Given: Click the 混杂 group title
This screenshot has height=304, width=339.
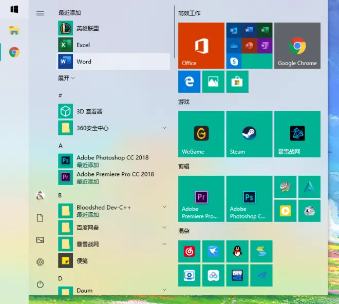Looking at the screenshot, I should 184,231.
